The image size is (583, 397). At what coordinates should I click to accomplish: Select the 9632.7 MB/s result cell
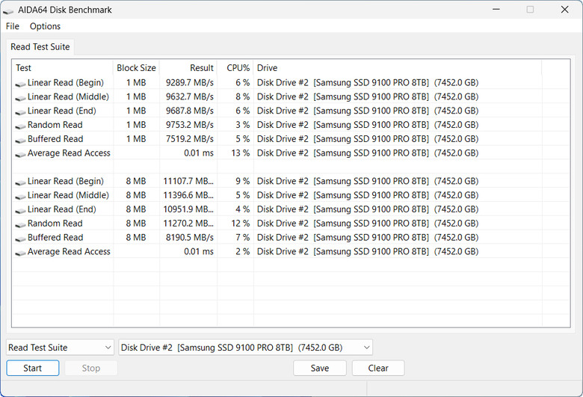click(x=190, y=96)
